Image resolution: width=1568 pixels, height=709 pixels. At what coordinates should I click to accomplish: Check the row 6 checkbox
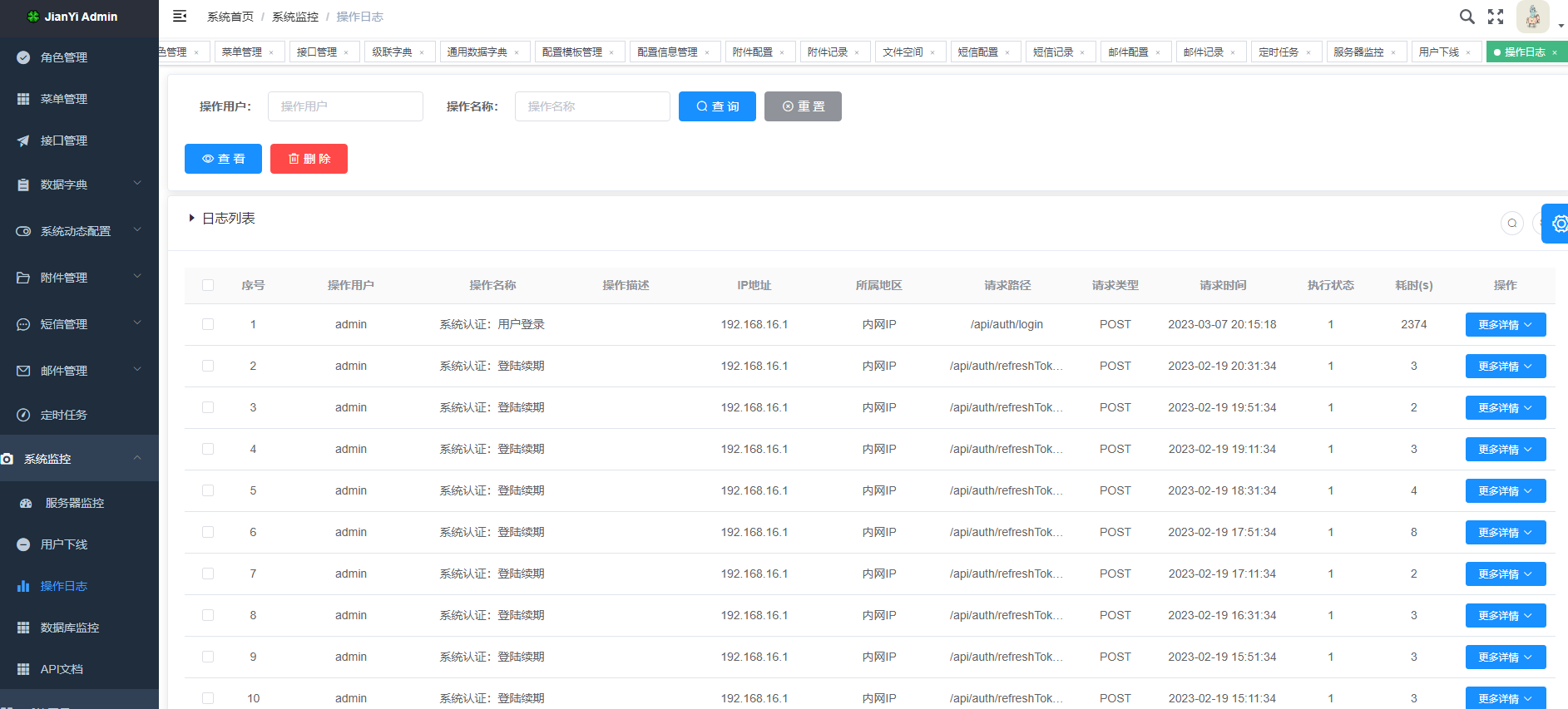(208, 532)
